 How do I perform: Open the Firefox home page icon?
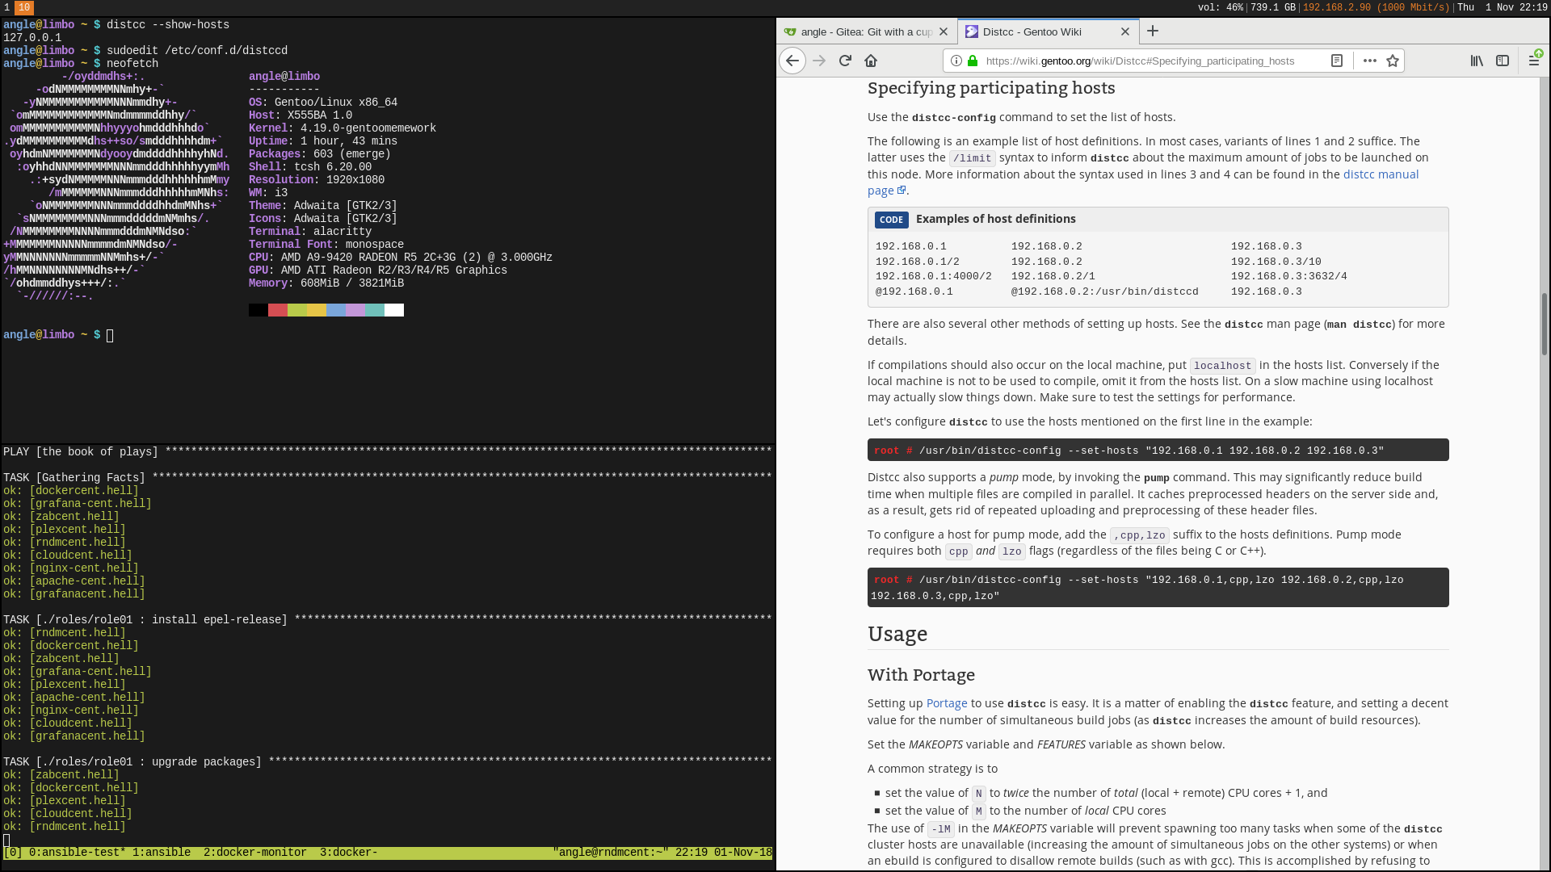click(871, 61)
